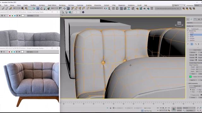Image resolution: width=202 pixels, height=113 pixels.
Task: Click the Extrude button in Edit Edges
Action: (192, 55)
